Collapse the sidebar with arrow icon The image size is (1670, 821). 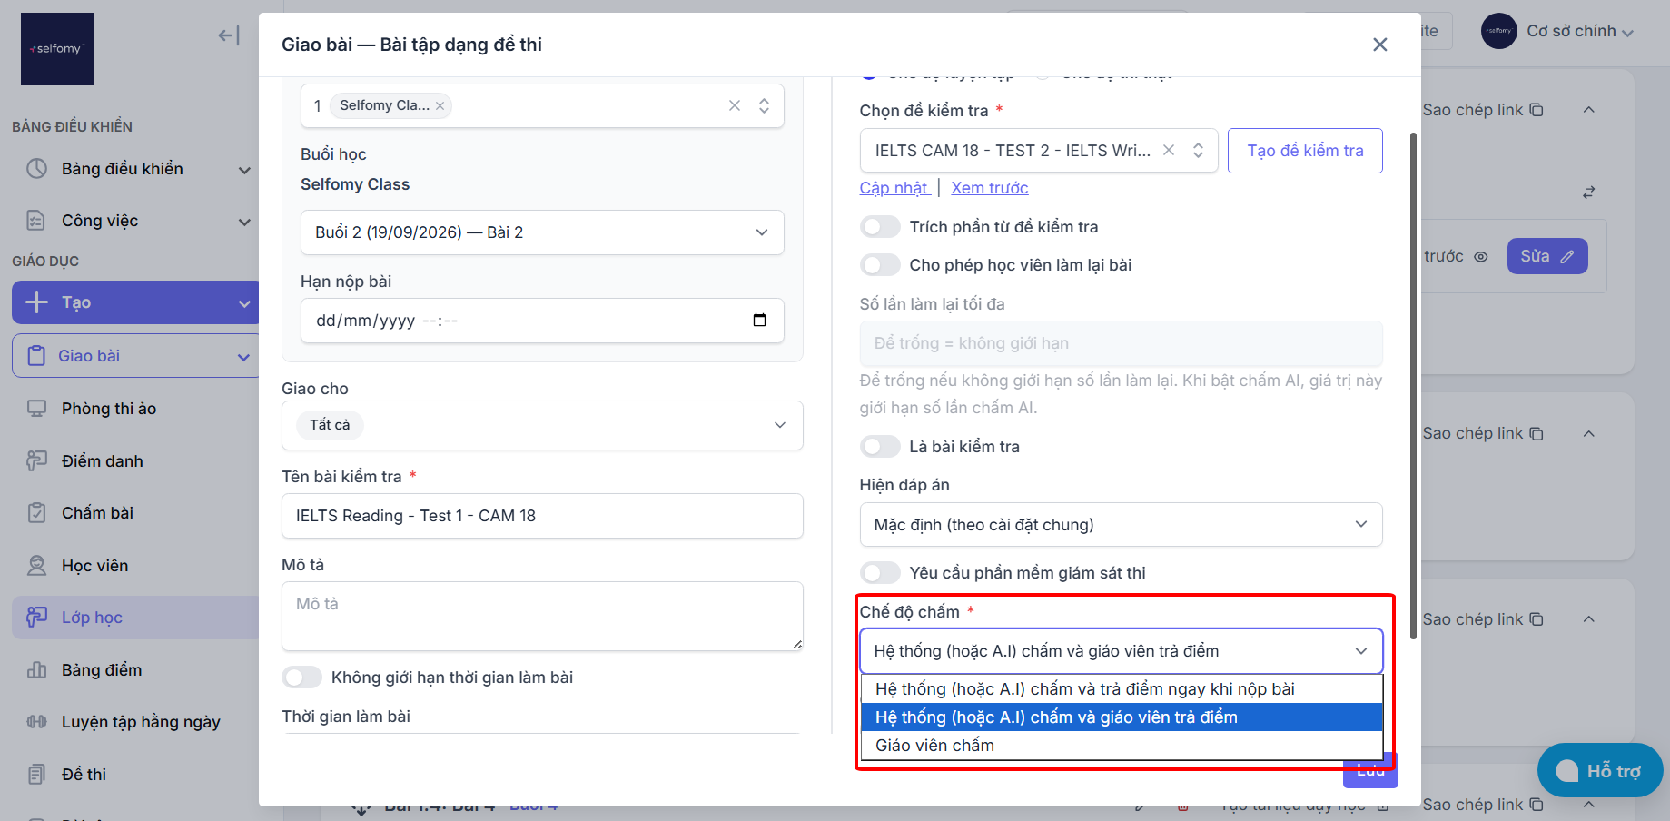(x=229, y=35)
